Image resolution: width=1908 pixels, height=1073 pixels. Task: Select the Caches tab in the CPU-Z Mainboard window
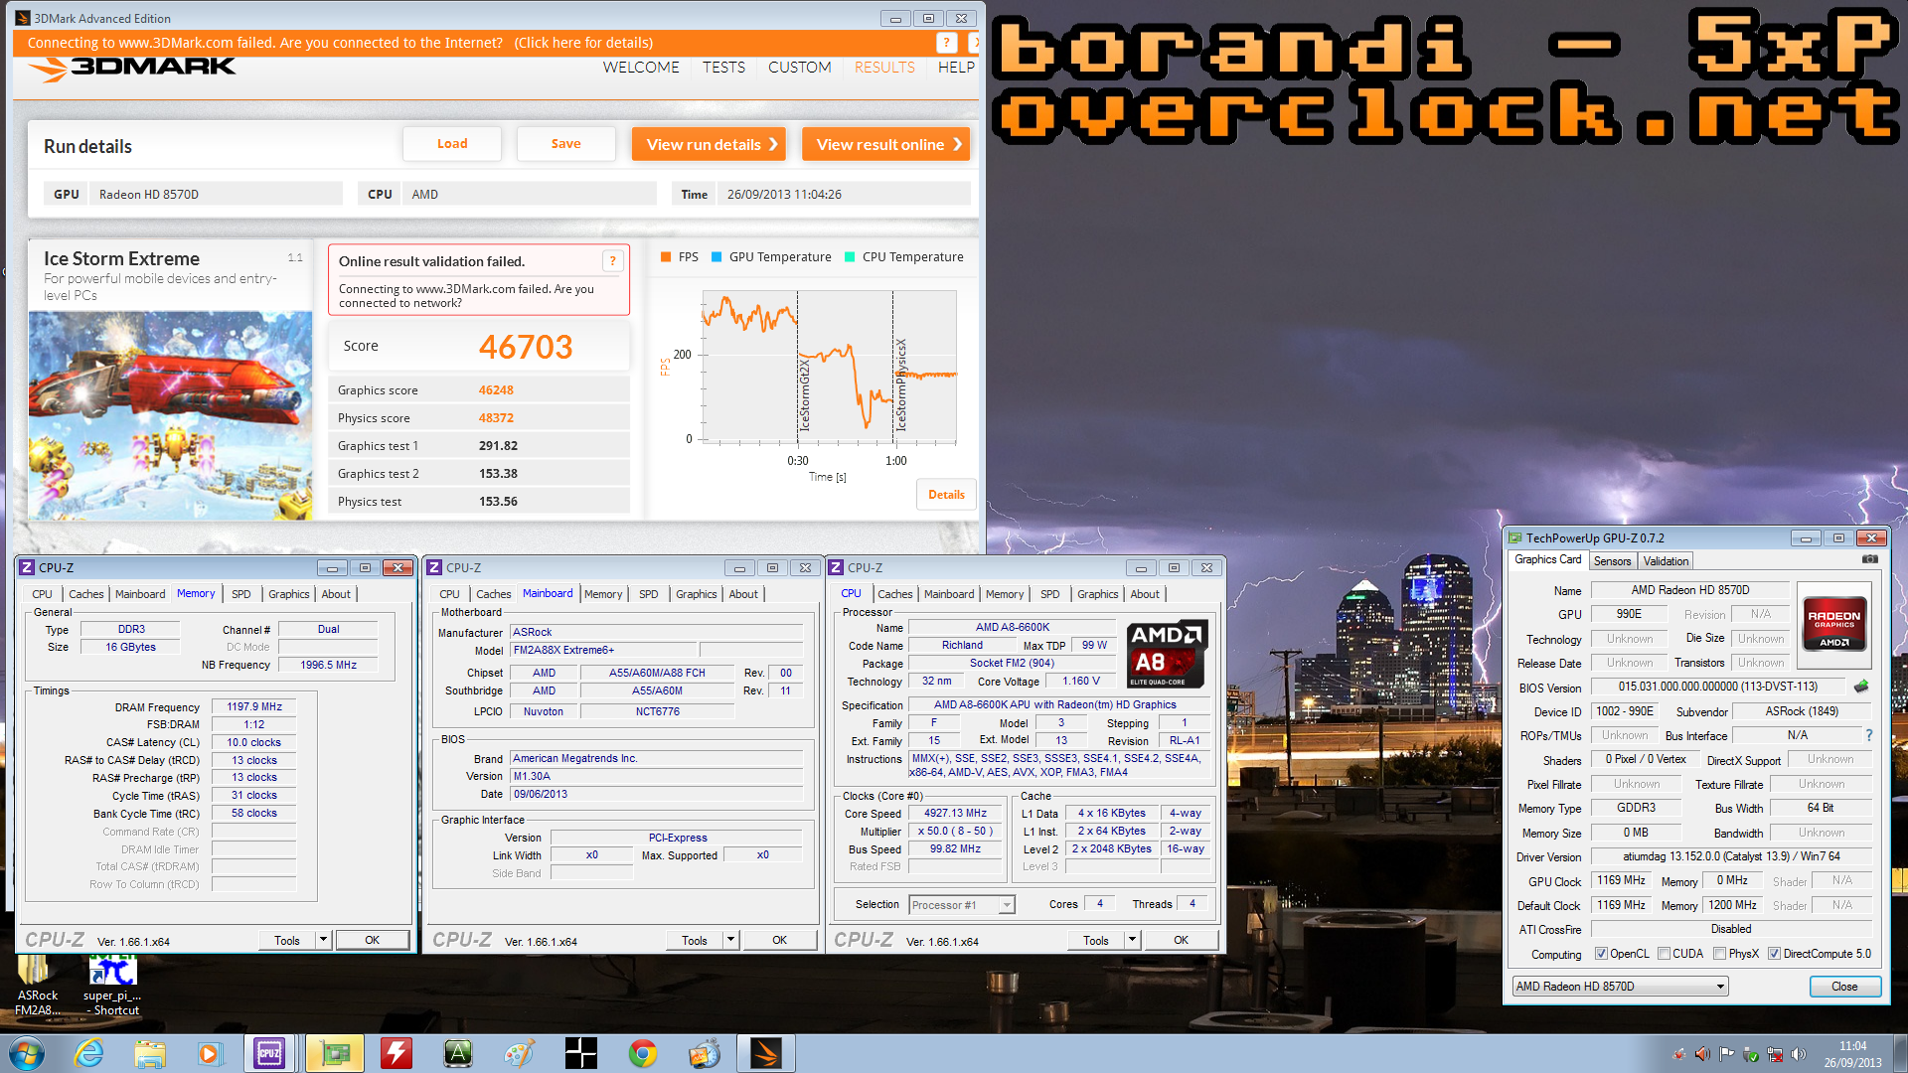click(493, 594)
